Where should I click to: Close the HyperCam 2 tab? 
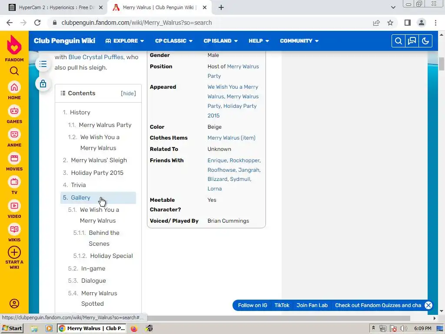(101, 8)
